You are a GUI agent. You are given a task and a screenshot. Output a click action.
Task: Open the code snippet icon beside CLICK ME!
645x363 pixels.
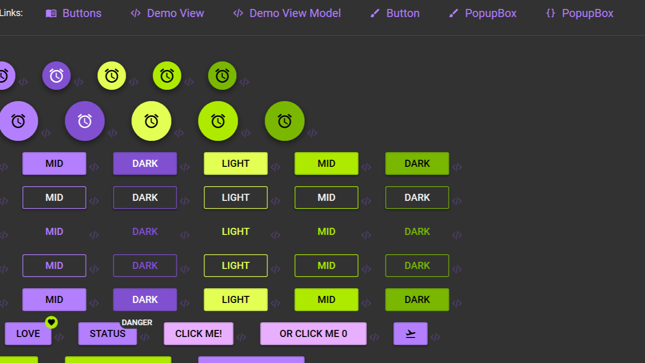(x=242, y=337)
